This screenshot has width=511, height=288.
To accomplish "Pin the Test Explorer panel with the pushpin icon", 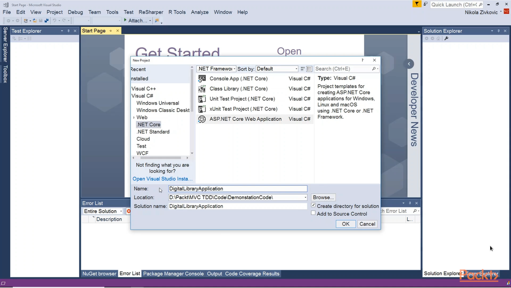I will tap(68, 31).
